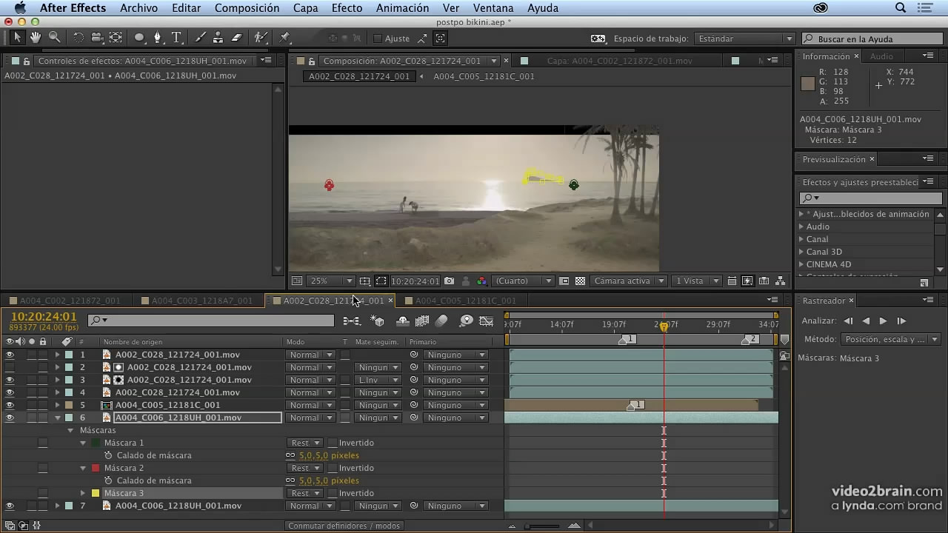
Task: Toggle the transparency grid checkerboard icon
Action: point(580,281)
